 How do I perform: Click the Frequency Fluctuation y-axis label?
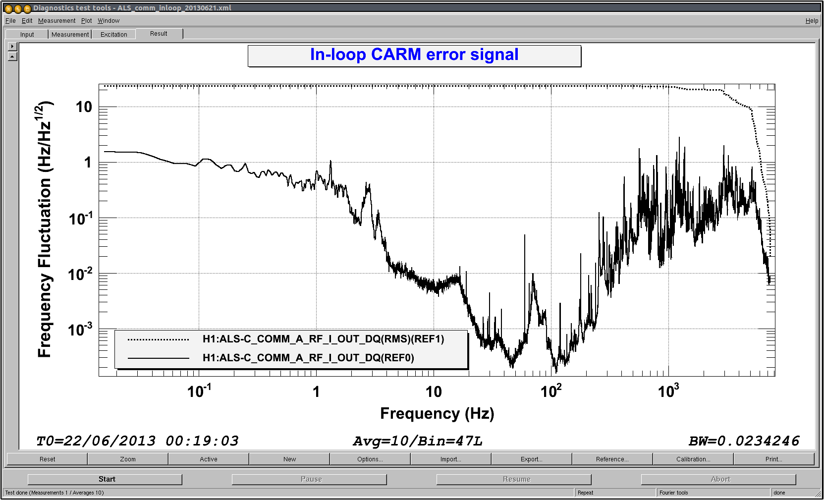point(45,229)
